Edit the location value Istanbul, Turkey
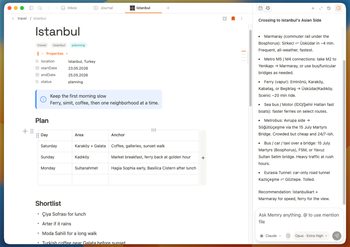The width and height of the screenshot is (350, 247). (82, 61)
